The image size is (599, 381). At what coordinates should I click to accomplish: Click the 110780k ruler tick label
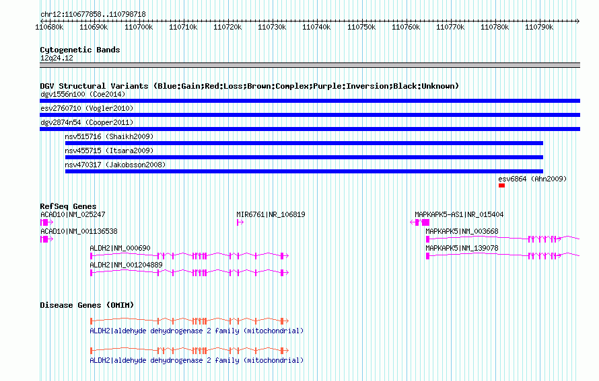[495, 27]
